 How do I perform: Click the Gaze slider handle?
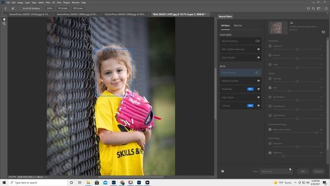(290, 91)
